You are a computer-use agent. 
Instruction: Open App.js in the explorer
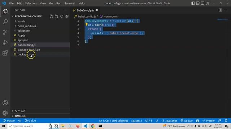click(21, 35)
